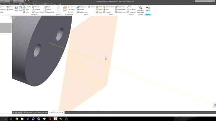Open the Vault ribbon tab
Viewport: 216px width, 121px height.
coord(34,4)
